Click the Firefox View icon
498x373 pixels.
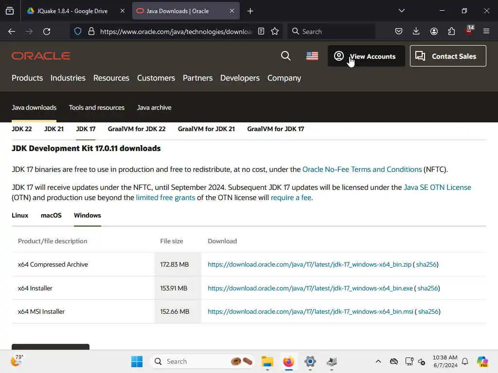pos(10,11)
